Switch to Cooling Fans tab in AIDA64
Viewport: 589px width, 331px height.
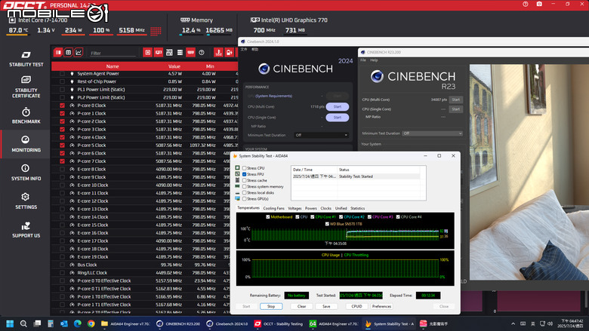[x=273, y=208]
